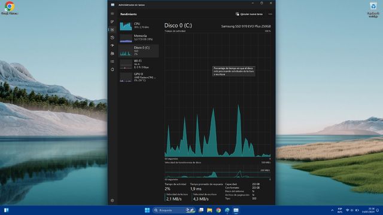Click the ESP language indicator in tray

(x=340, y=210)
